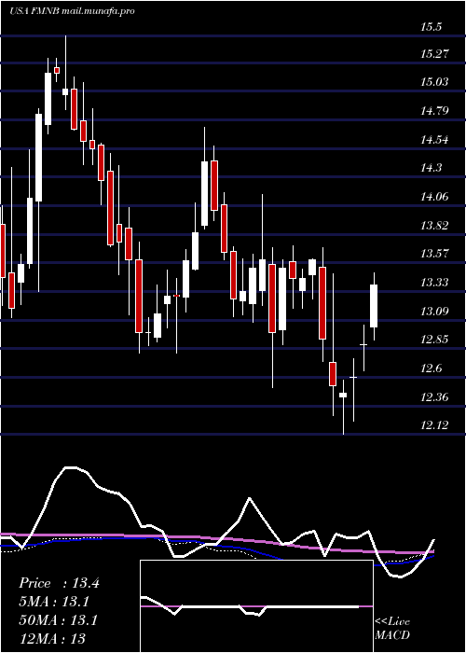This screenshot has height=653, width=466.
Task: Click the 12.85 price axis label
Action: [435, 339]
